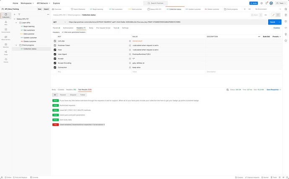Toggle the csm_key header checkbox
Screen dimensions: 289x179
55,41
